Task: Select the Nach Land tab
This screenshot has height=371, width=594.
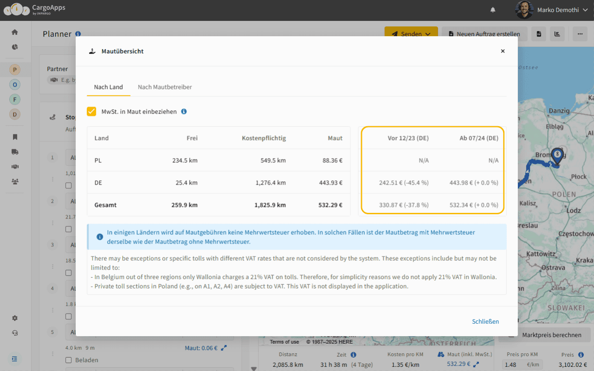Action: (108, 87)
